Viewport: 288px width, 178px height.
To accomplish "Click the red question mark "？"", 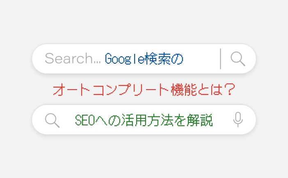I will [229, 90].
